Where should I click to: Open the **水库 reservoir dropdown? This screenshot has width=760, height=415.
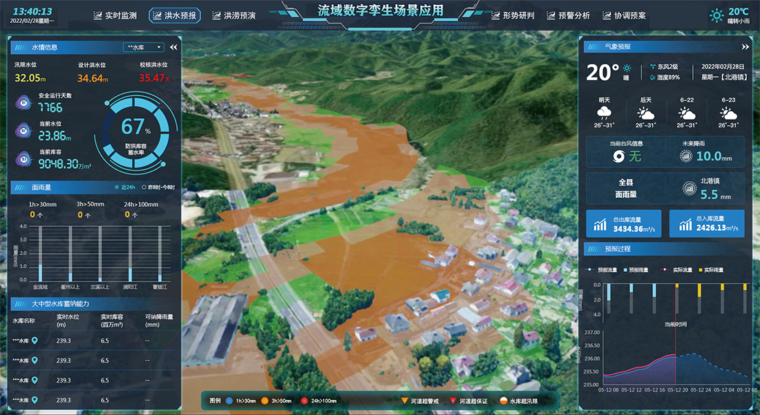click(143, 47)
